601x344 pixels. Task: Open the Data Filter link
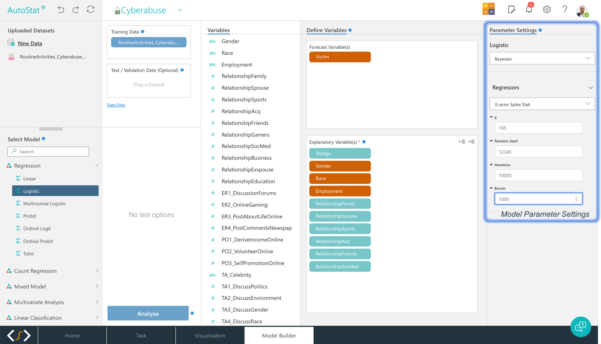tap(116, 105)
